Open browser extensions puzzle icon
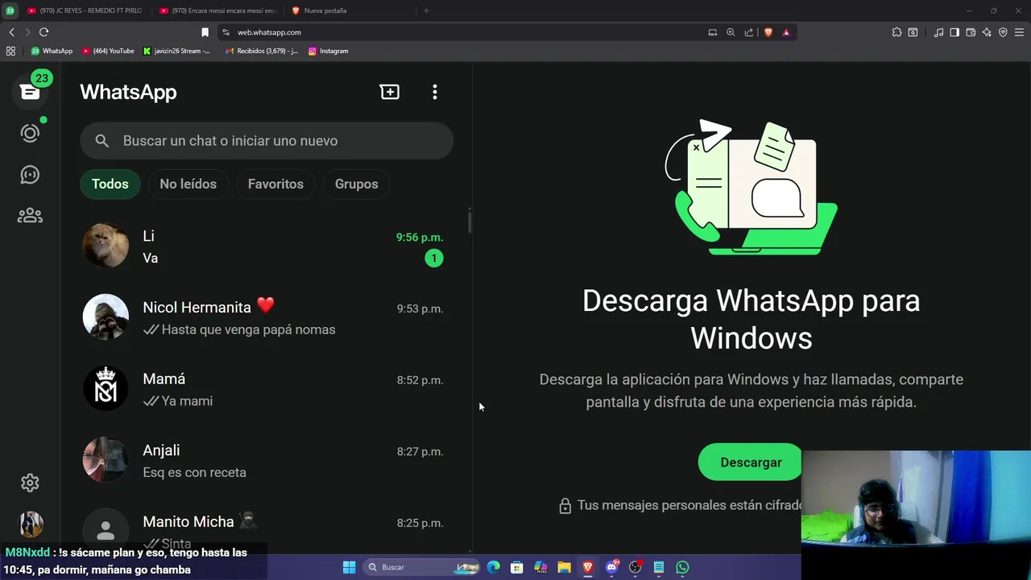 (896, 32)
